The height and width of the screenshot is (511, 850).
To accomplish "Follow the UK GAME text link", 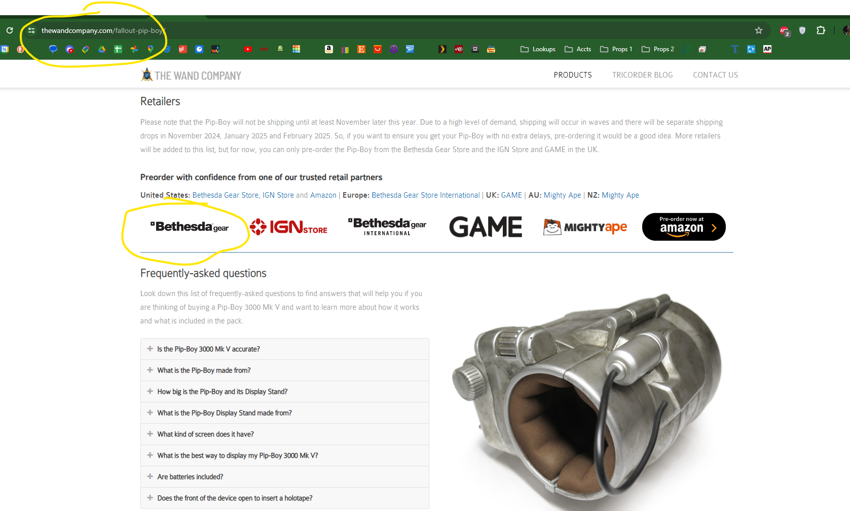I will point(511,195).
